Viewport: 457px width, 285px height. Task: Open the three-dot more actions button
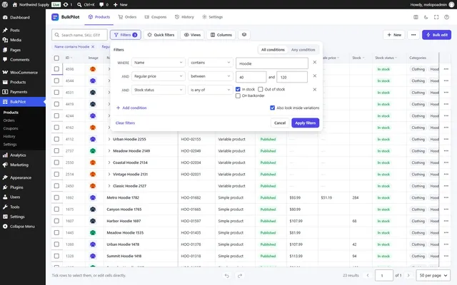(413, 35)
